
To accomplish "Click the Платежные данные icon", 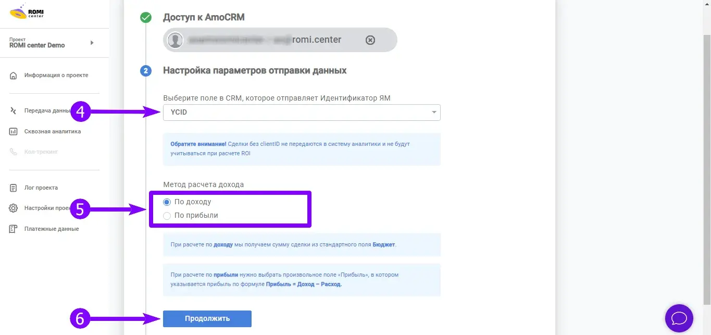I will (14, 229).
